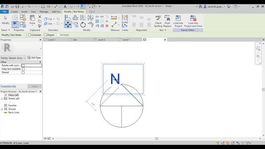The image size is (265, 149).
Task: Select the Copy tool in the Modify panel
Action: point(75,25)
